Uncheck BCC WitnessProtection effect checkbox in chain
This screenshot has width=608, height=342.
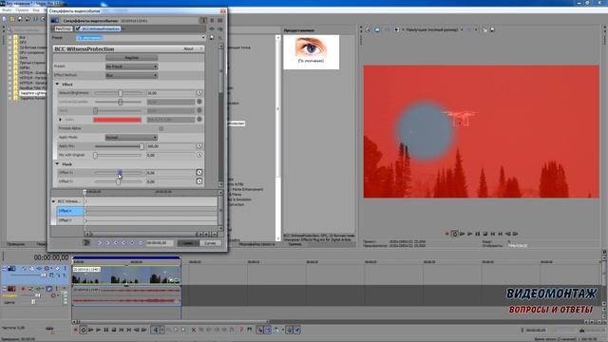[x=78, y=28]
